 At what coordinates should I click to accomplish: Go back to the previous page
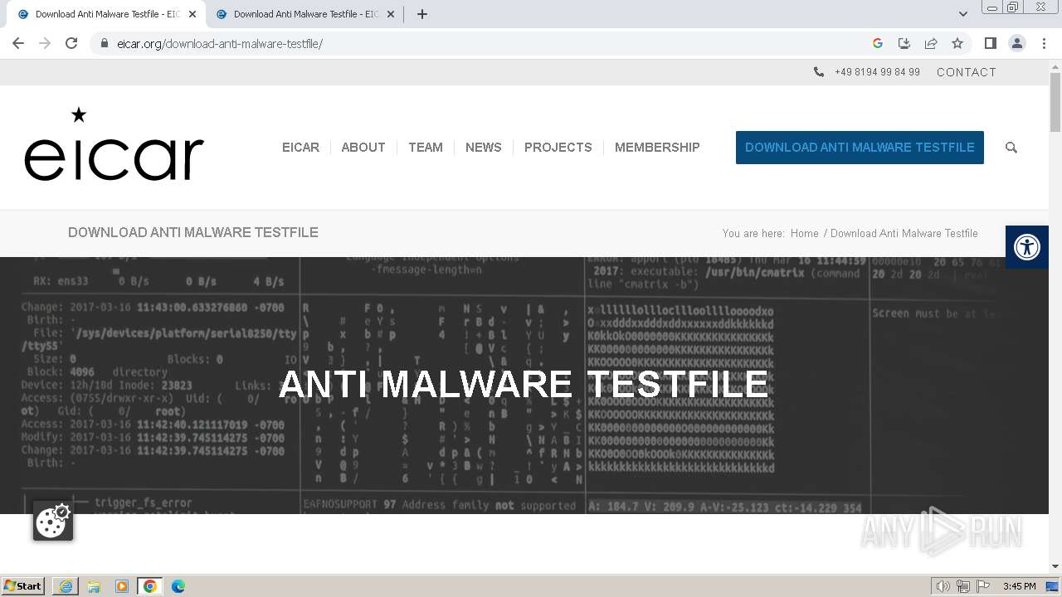[18, 43]
